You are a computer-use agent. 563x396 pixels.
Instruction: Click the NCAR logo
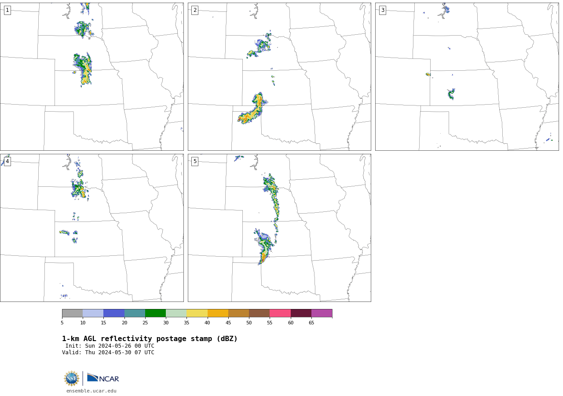click(103, 378)
